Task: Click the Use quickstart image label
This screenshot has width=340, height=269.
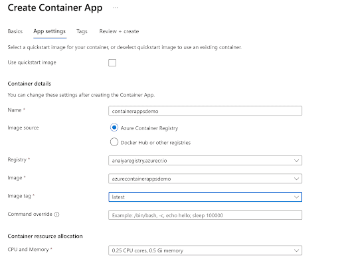Action: point(32,62)
